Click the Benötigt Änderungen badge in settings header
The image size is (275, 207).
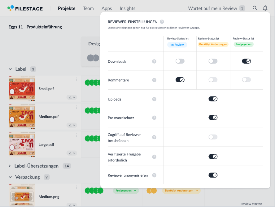pyautogui.click(x=213, y=44)
